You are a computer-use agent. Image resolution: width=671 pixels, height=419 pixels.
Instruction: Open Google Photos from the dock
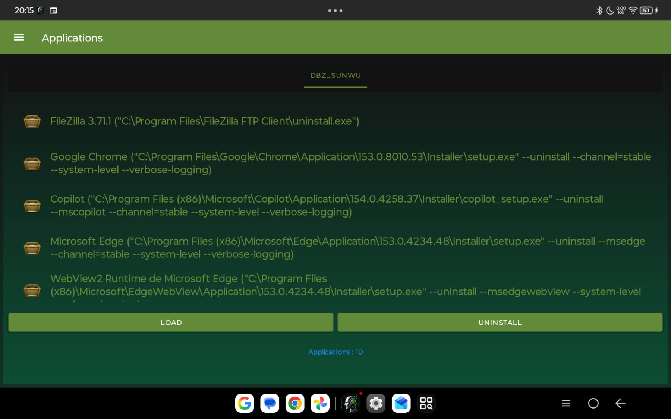320,403
